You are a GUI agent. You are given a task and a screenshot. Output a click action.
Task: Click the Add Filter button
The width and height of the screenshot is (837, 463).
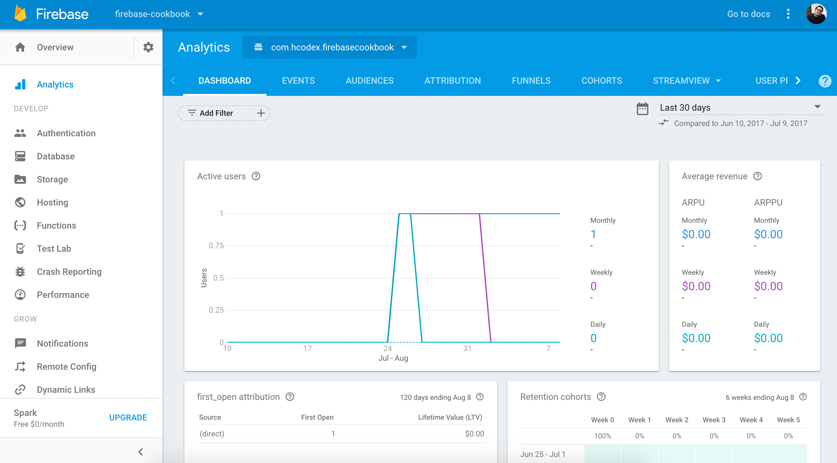click(x=224, y=113)
